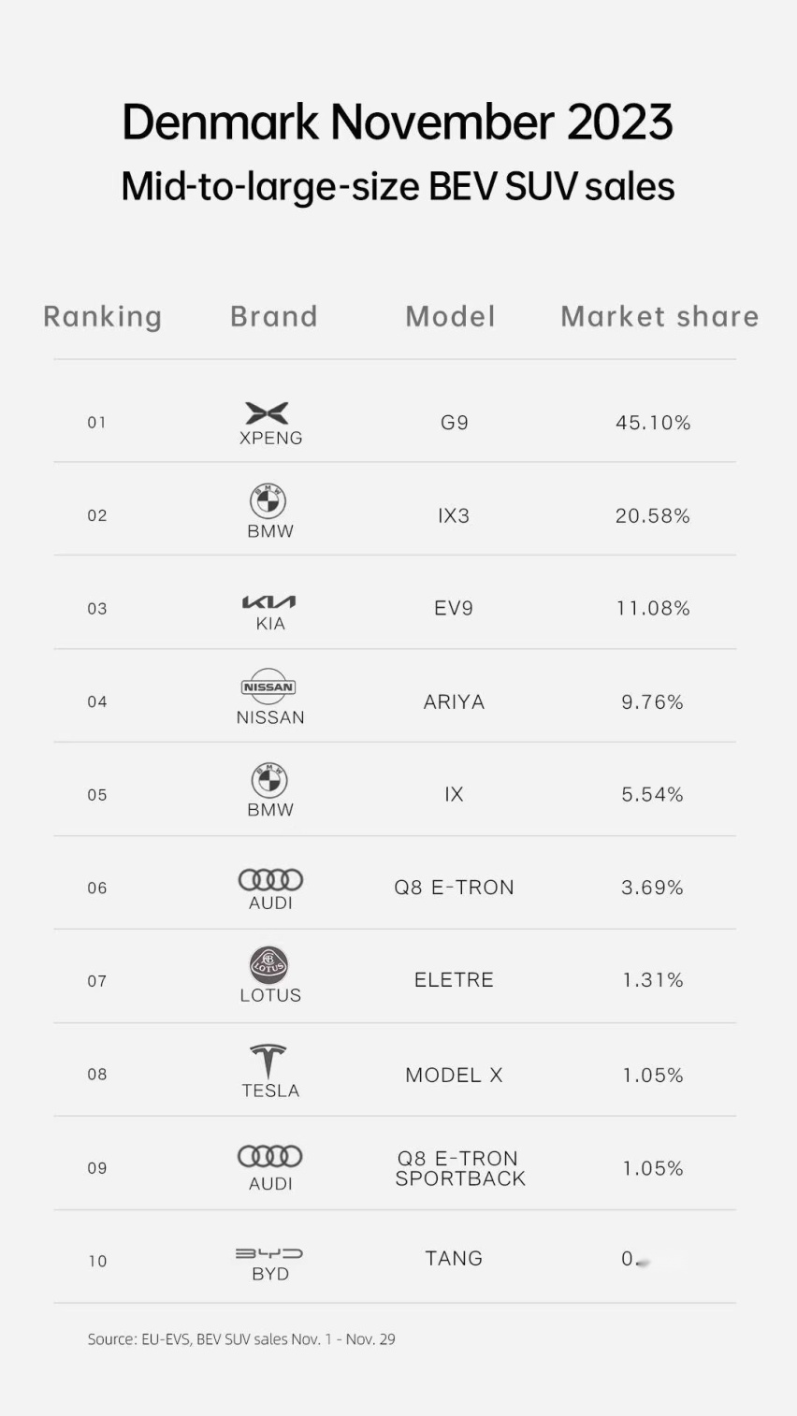Screen dimensions: 797x1416
Task: Click the BMW logo beside IX
Action: [268, 781]
